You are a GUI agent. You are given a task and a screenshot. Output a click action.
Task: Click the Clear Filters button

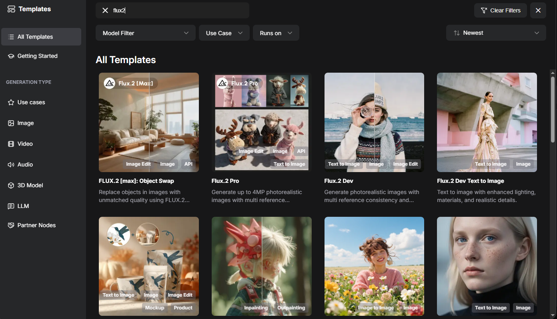pyautogui.click(x=501, y=10)
